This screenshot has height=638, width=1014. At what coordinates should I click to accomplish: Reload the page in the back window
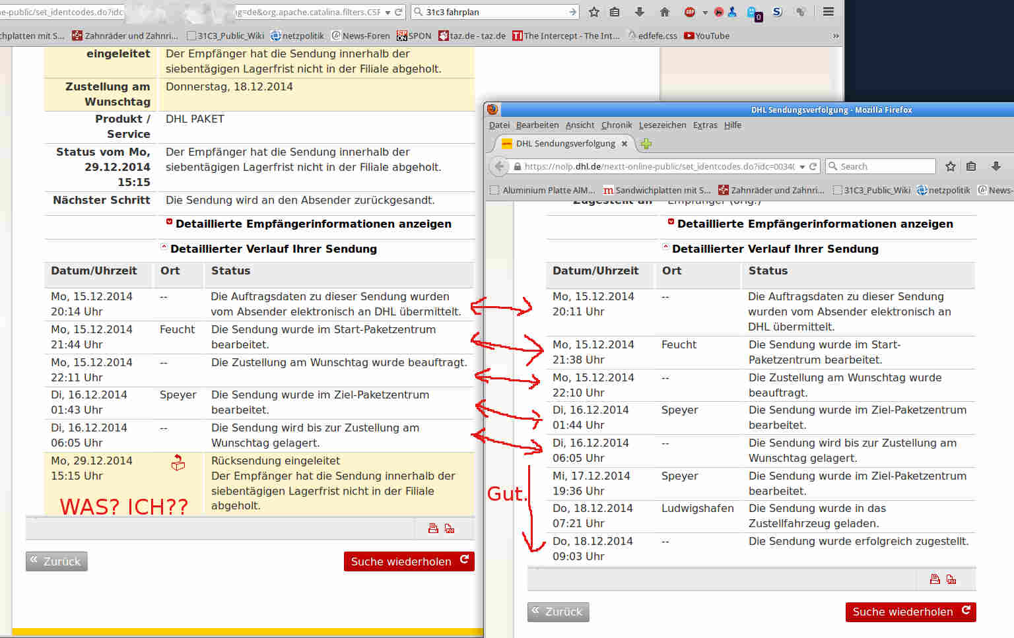pos(398,12)
